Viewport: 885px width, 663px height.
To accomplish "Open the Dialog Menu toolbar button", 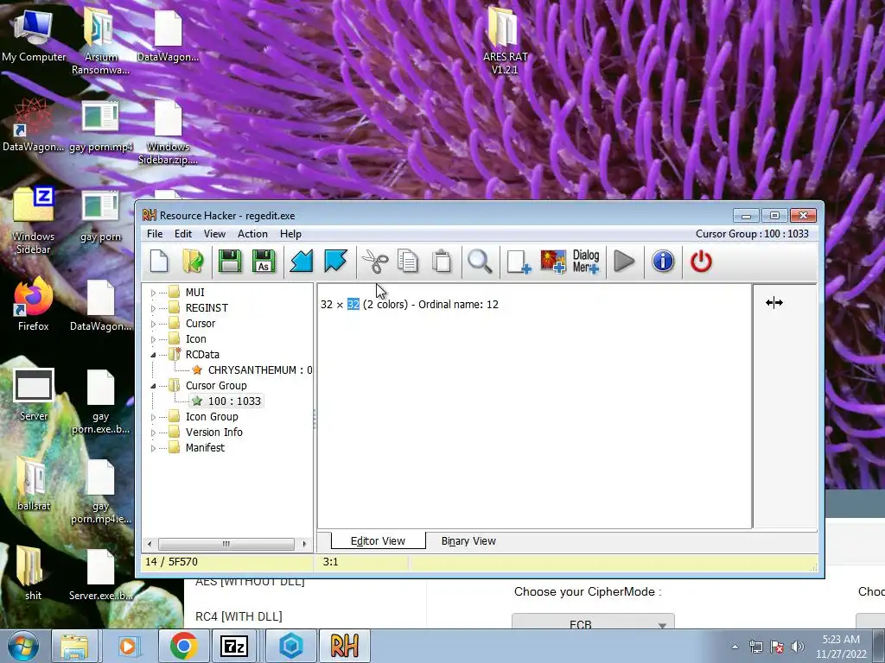I will pos(586,262).
